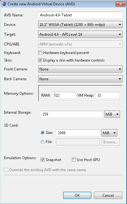Image resolution: width=127 pixels, height=204 pixels.
Task: Click the Cancel button
Action: [108, 195]
